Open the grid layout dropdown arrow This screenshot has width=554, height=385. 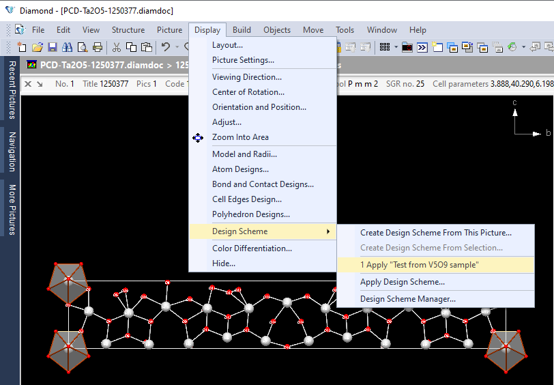coord(396,47)
